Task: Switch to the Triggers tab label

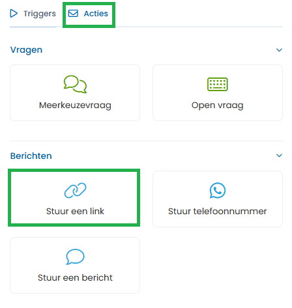Action: pyautogui.click(x=40, y=14)
